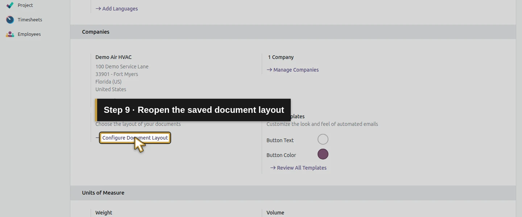Image resolution: width=522 pixels, height=217 pixels.
Task: Open Review All Templates link
Action: pos(298,168)
